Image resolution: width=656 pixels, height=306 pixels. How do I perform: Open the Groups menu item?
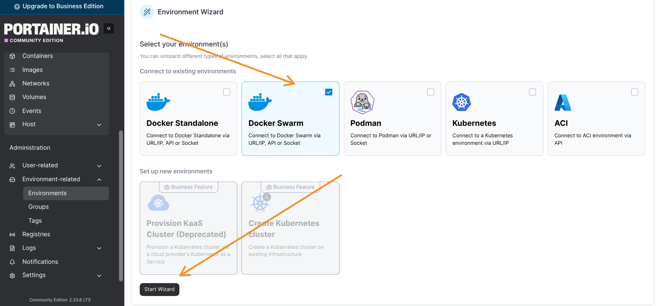[39, 207]
